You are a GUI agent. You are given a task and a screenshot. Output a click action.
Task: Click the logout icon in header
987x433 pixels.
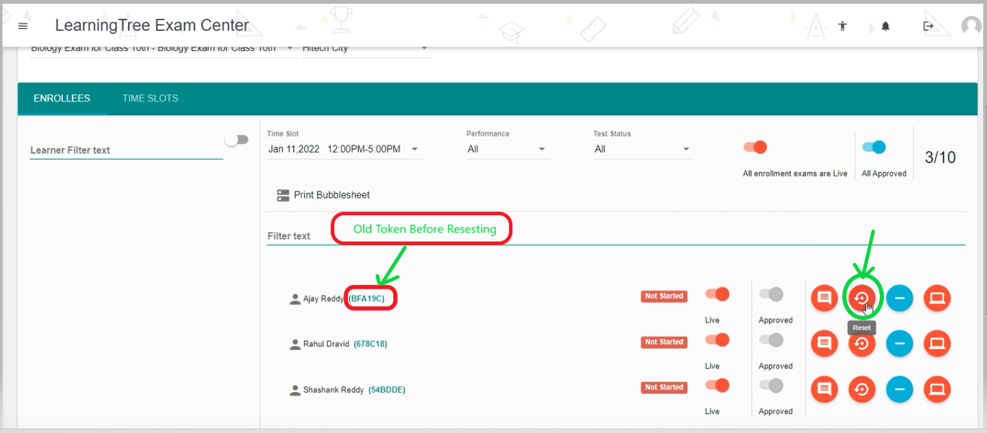[x=928, y=26]
